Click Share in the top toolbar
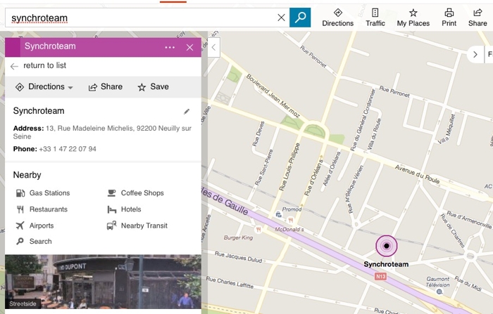The image size is (493, 314). [478, 18]
